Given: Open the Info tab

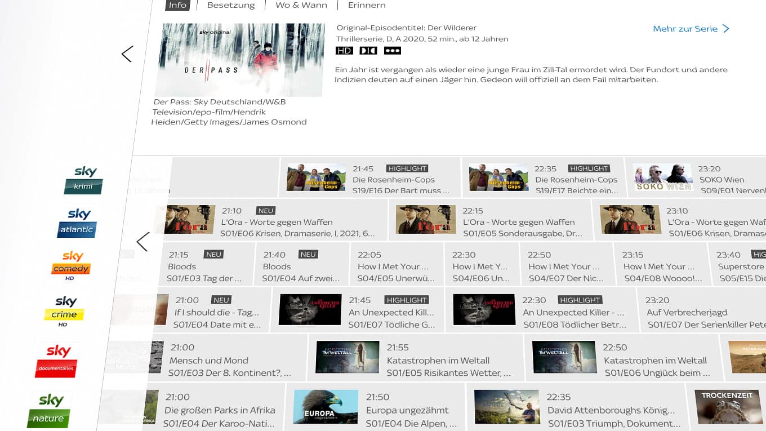Looking at the screenshot, I should (177, 5).
